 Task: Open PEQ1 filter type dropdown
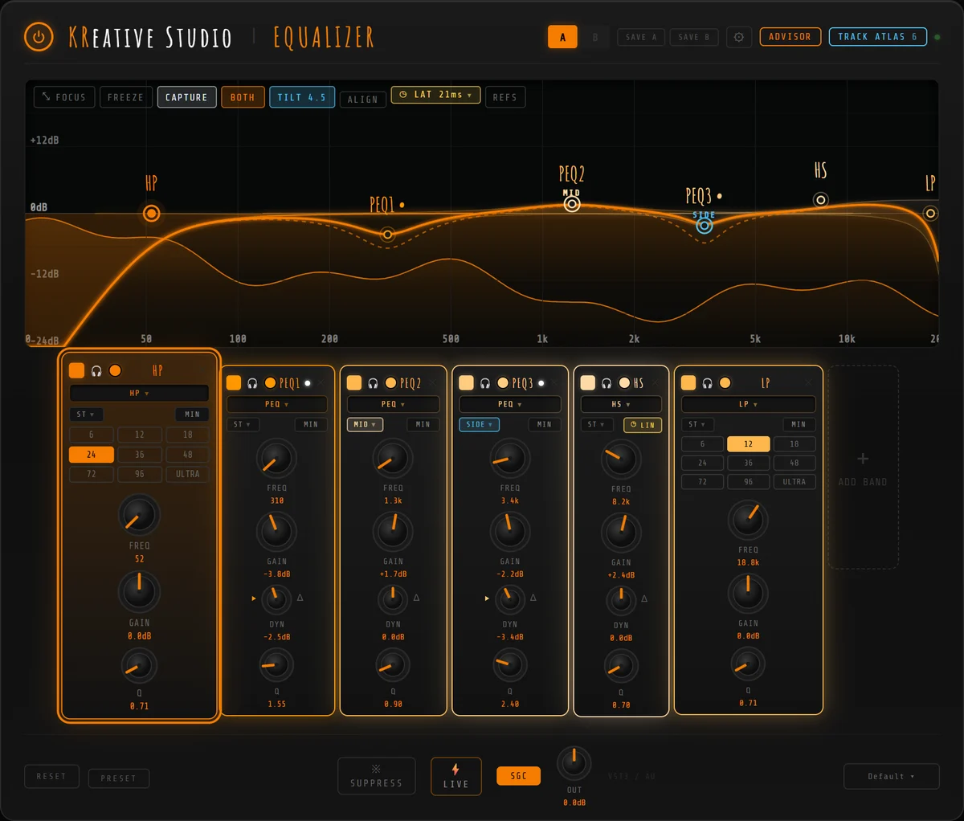click(277, 404)
